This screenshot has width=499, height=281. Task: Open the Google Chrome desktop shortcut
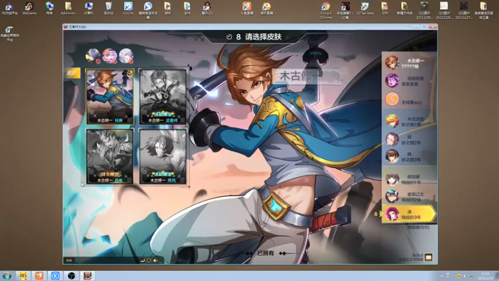coord(326,10)
